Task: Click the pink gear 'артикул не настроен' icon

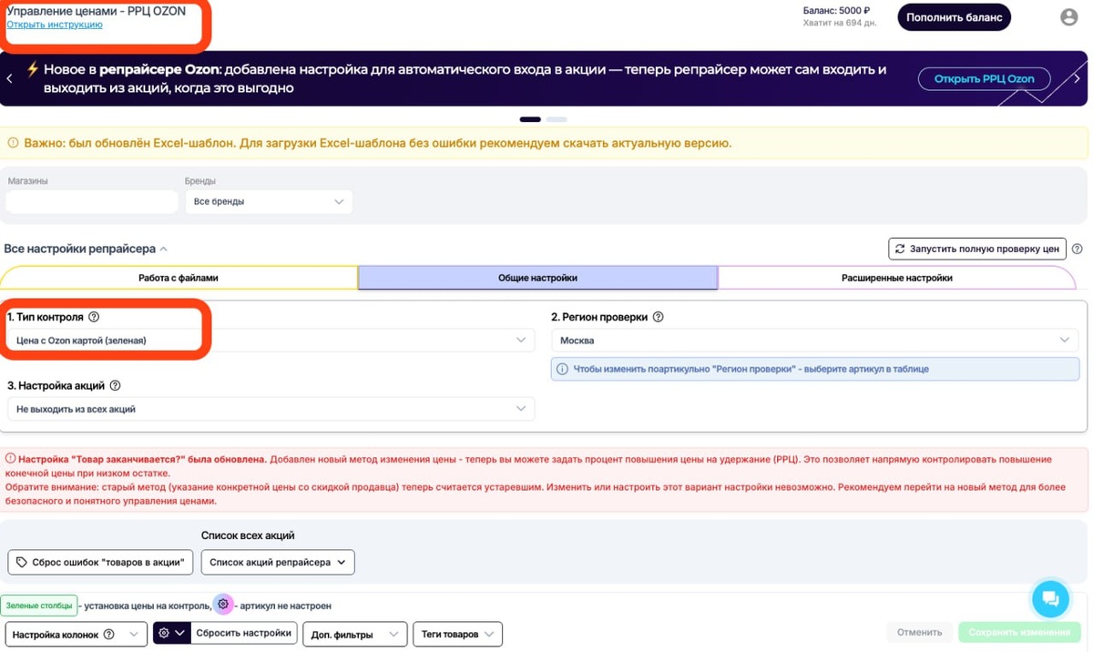Action: pyautogui.click(x=223, y=605)
